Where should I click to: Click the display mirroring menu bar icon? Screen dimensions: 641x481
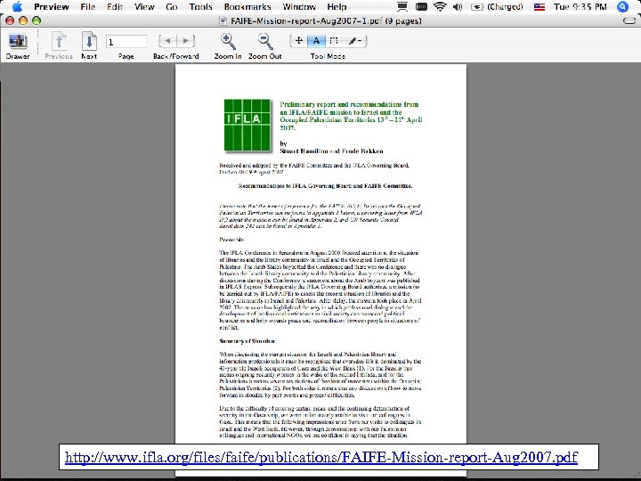[x=402, y=7]
